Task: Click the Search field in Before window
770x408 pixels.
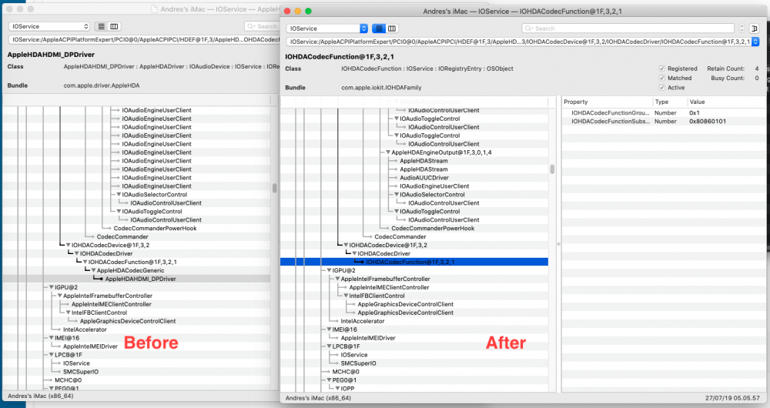Action: click(261, 26)
